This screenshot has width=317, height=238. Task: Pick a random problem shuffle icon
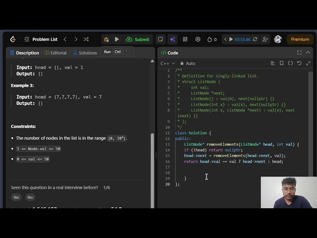[x=86, y=39]
